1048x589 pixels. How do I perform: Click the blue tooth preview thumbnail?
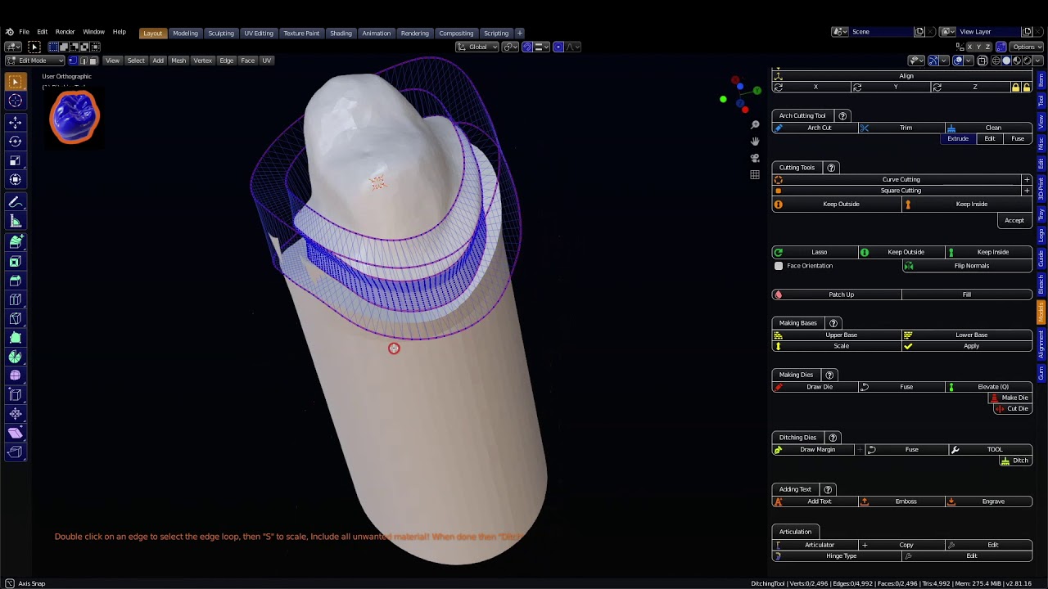pyautogui.click(x=74, y=117)
